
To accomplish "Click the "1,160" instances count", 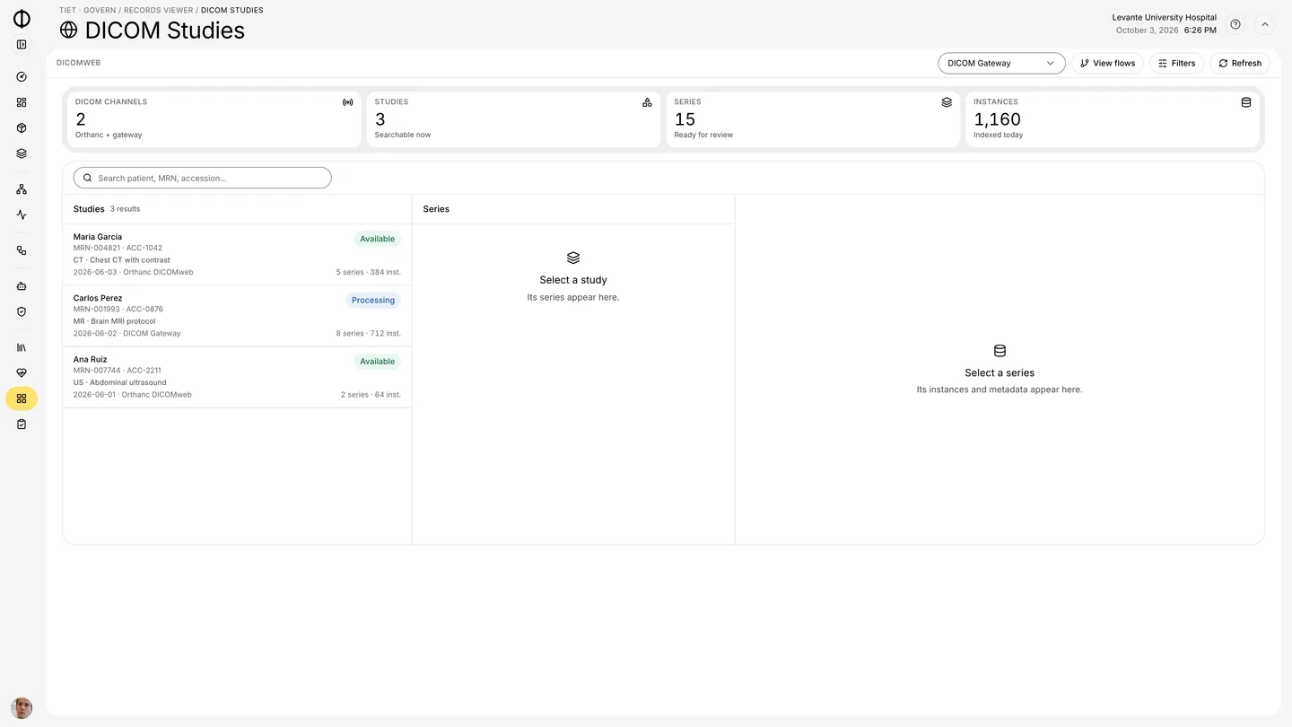I will point(998,119).
